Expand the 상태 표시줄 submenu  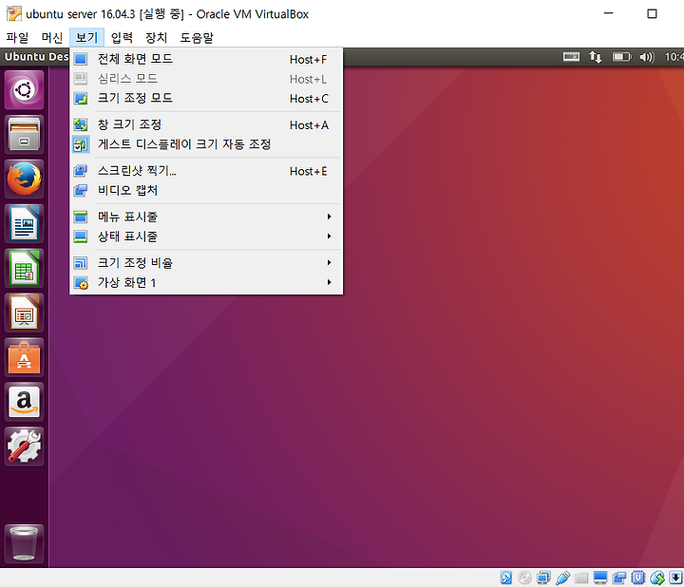[206, 237]
